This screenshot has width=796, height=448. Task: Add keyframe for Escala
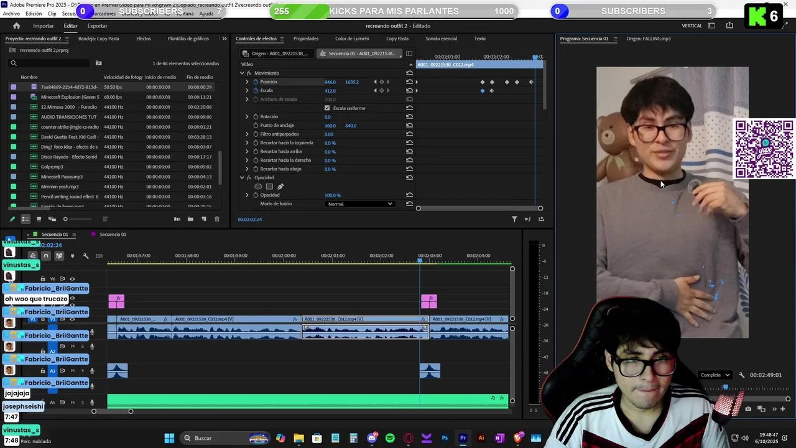pos(381,91)
